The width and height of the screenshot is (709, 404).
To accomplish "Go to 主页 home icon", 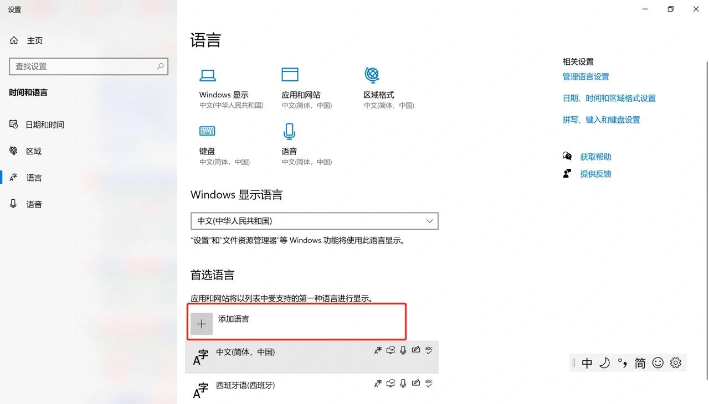I will [x=14, y=40].
